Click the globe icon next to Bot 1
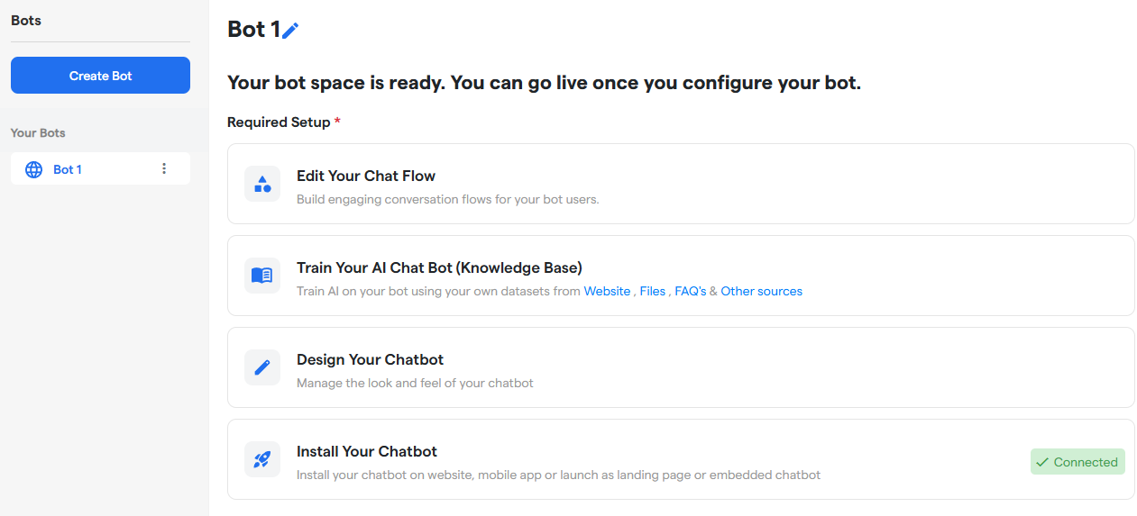 [33, 169]
